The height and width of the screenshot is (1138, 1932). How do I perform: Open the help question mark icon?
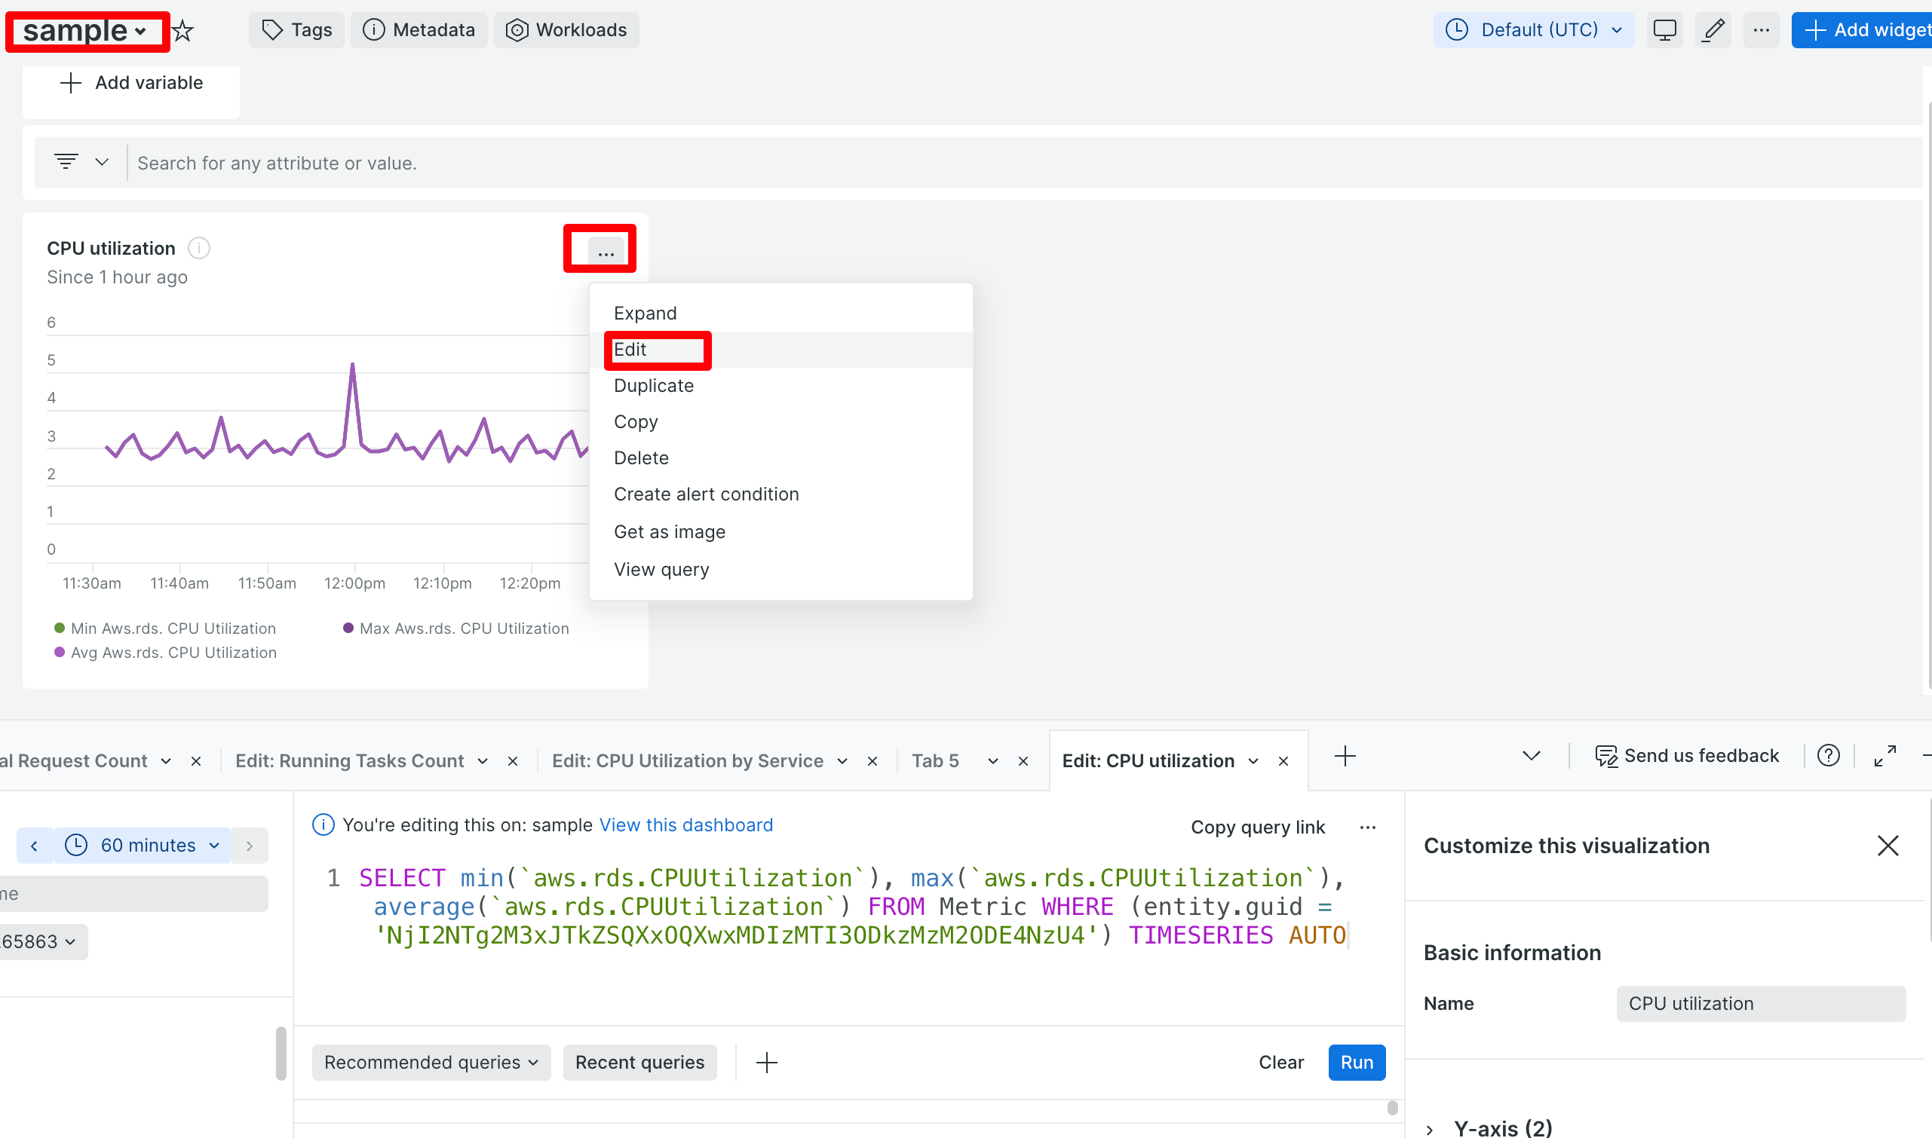(x=1828, y=756)
